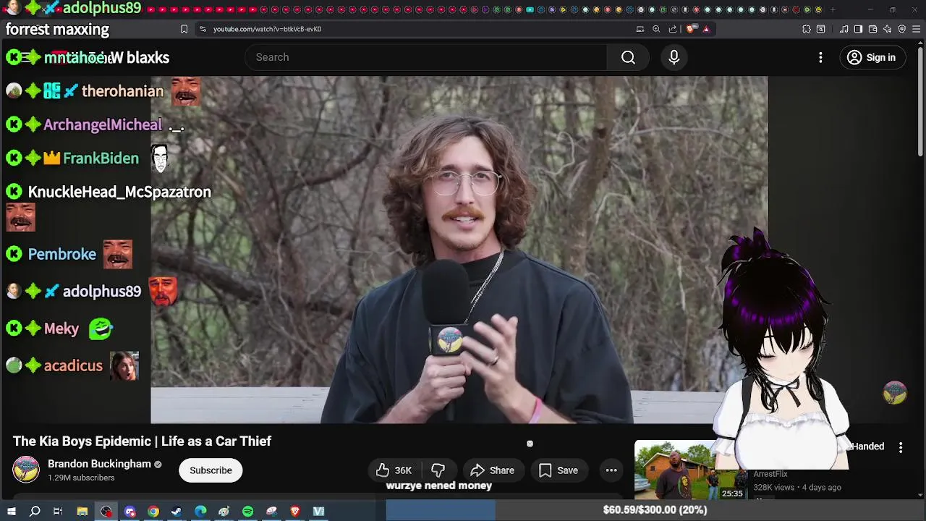Open the search tabs button in toolbar
Image resolution: width=926 pixels, height=521 pixels.
[x=820, y=29]
